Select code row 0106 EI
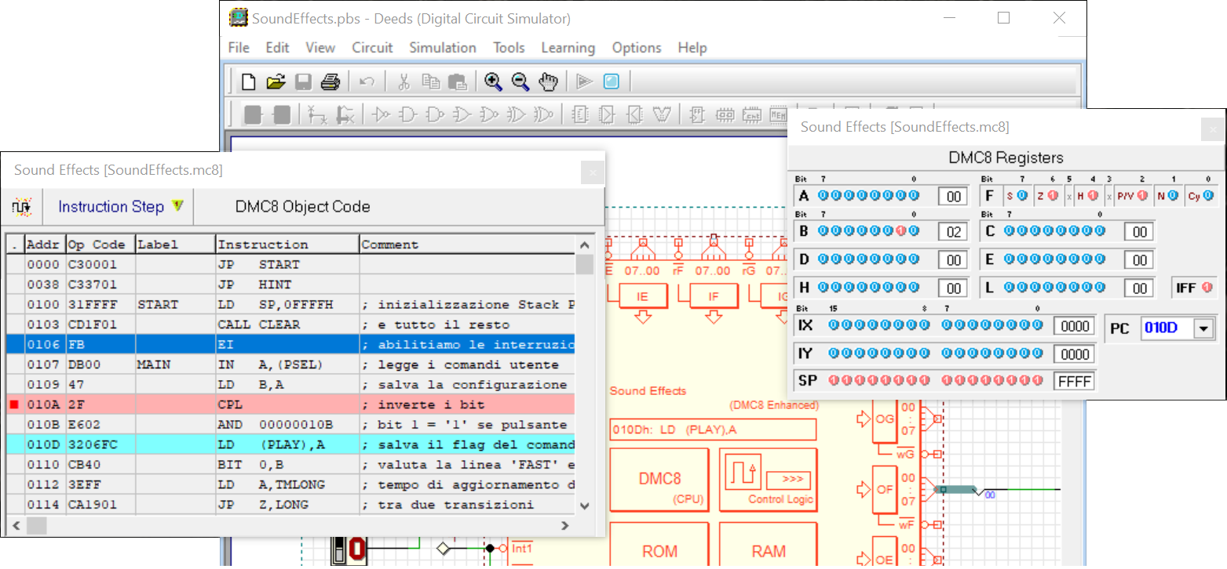 click(290, 345)
